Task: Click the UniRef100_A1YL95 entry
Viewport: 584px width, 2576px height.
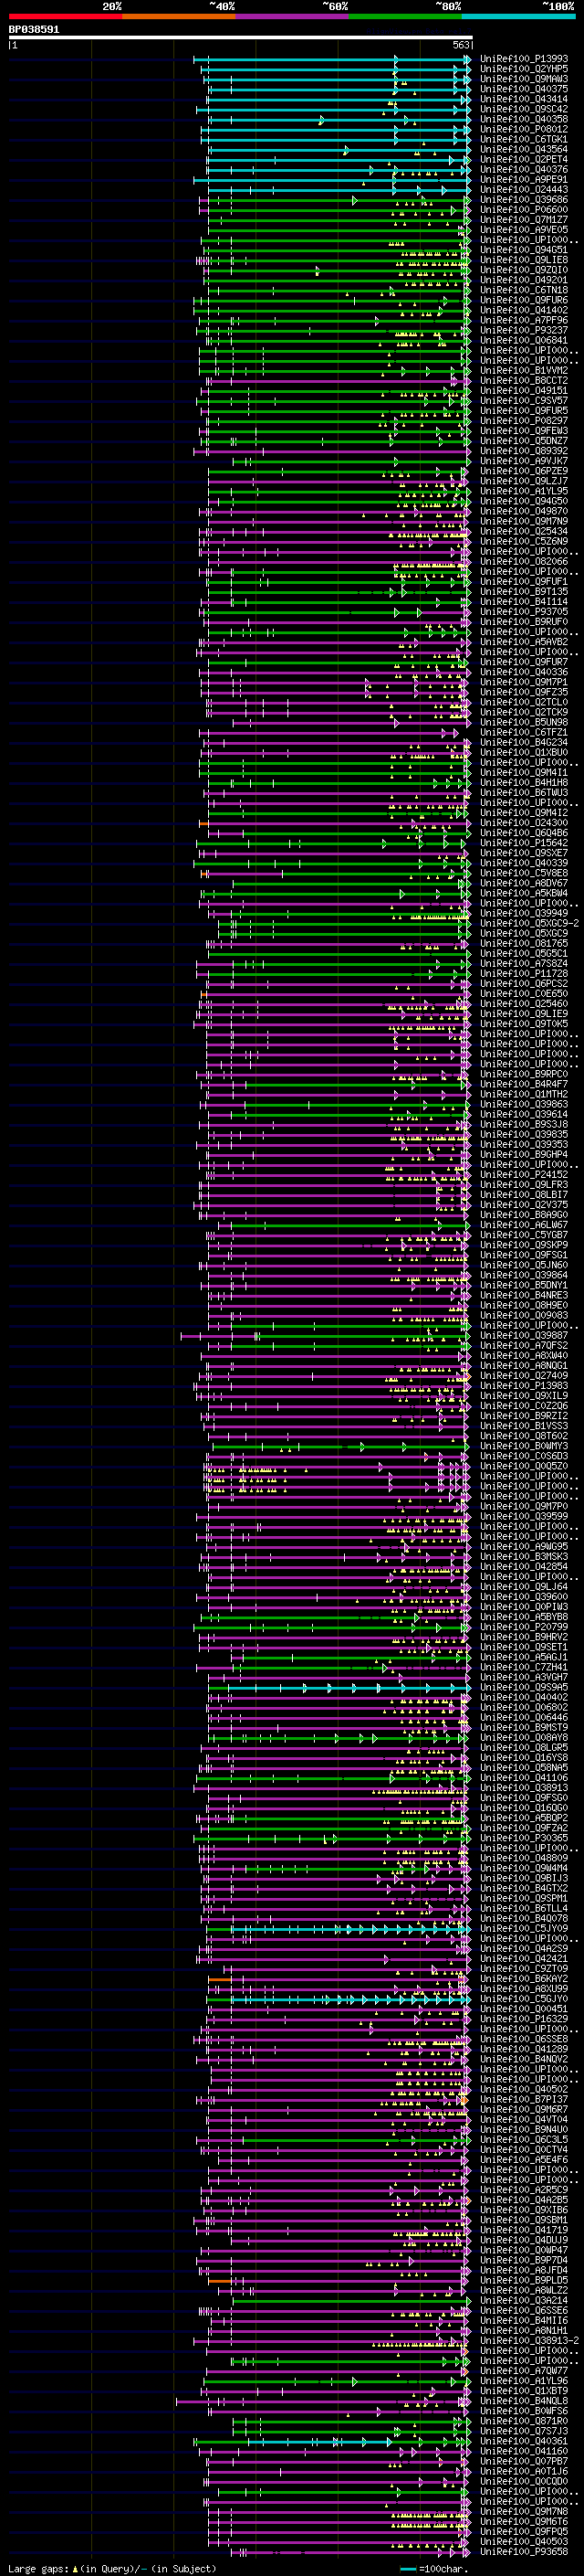Action: click(524, 491)
